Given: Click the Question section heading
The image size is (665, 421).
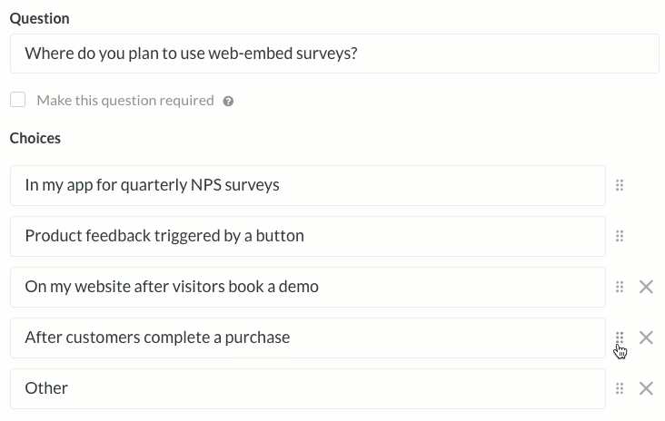Looking at the screenshot, I should coord(39,19).
